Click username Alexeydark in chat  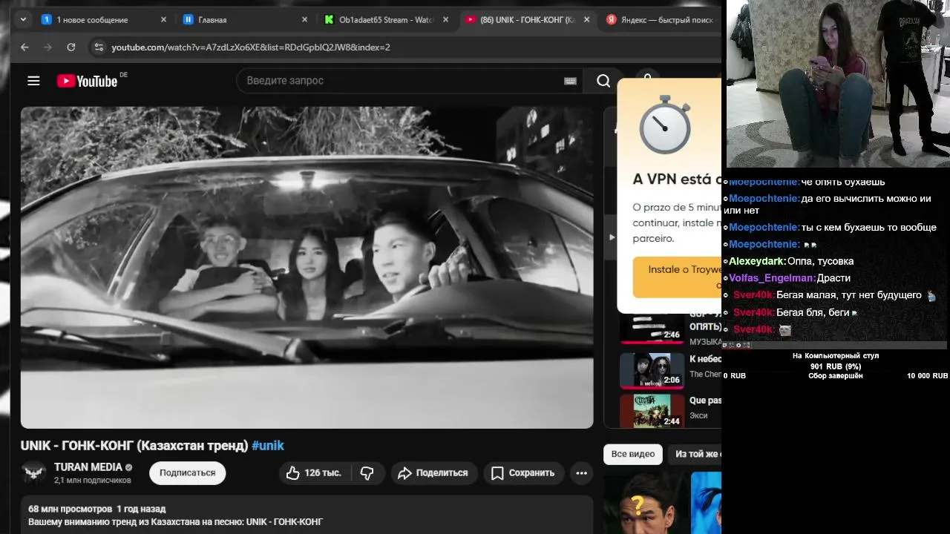[x=757, y=261]
